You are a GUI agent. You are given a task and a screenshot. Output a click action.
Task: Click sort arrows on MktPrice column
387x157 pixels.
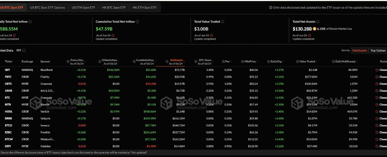coord(257,62)
